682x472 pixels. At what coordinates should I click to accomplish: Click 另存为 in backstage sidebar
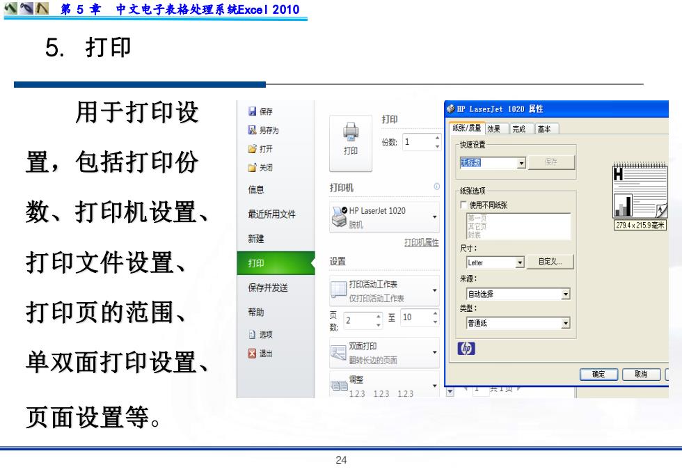click(269, 130)
